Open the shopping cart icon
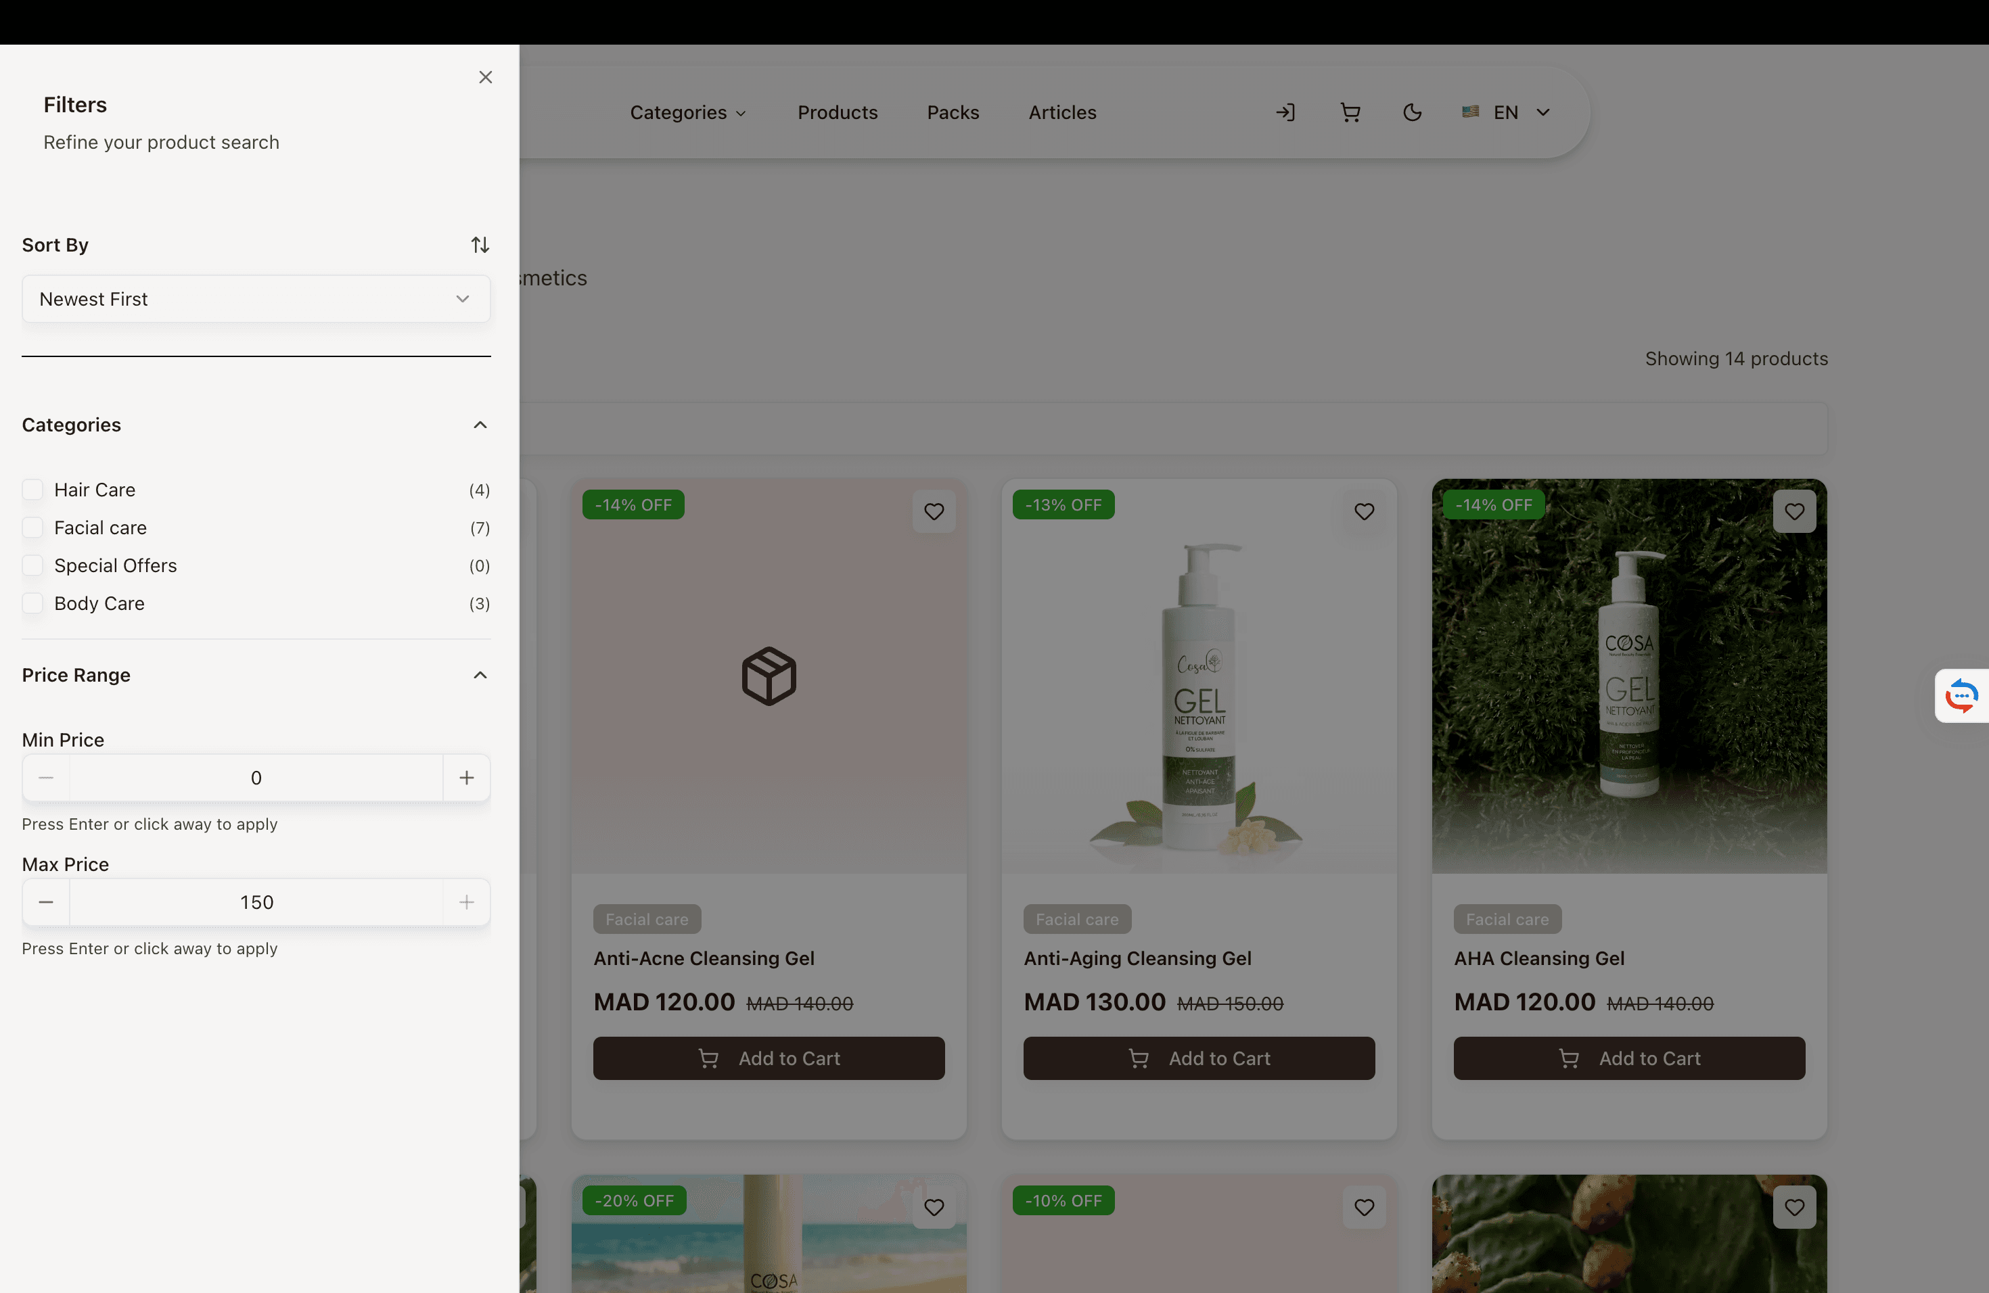This screenshot has height=1293, width=1989. [x=1350, y=113]
